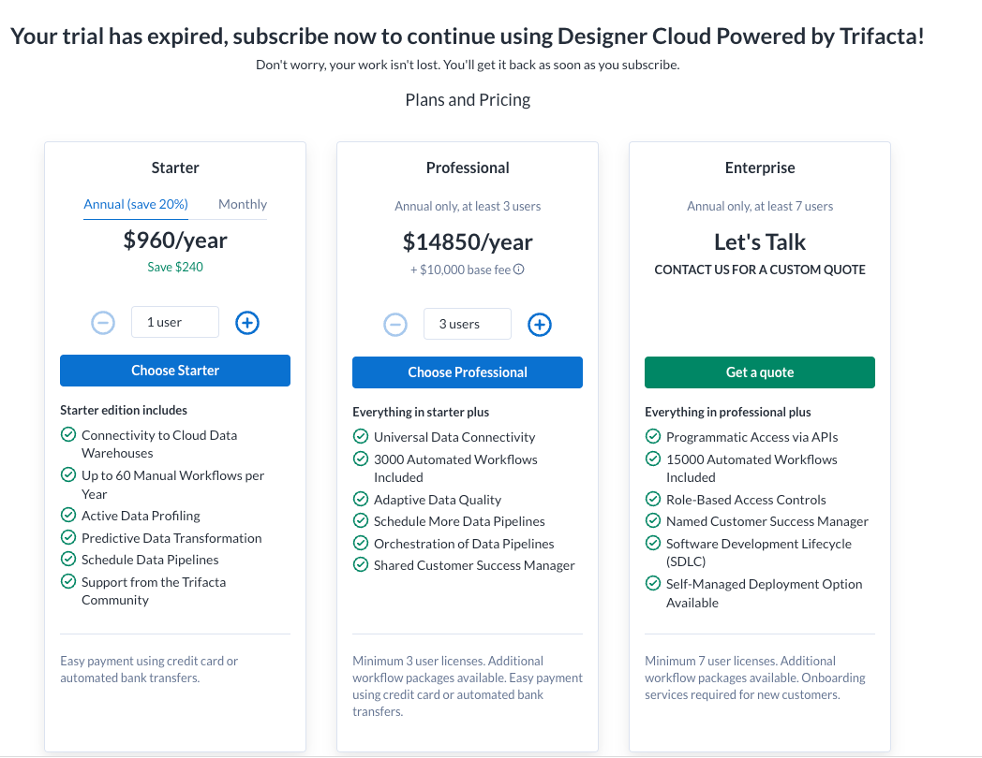Click the Enterprise plan heading
This screenshot has width=982, height=758.
pyautogui.click(x=759, y=168)
